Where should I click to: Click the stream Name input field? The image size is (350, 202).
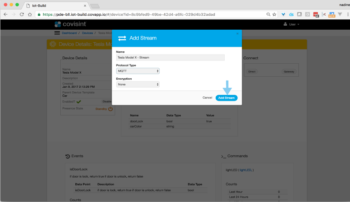click(x=170, y=57)
